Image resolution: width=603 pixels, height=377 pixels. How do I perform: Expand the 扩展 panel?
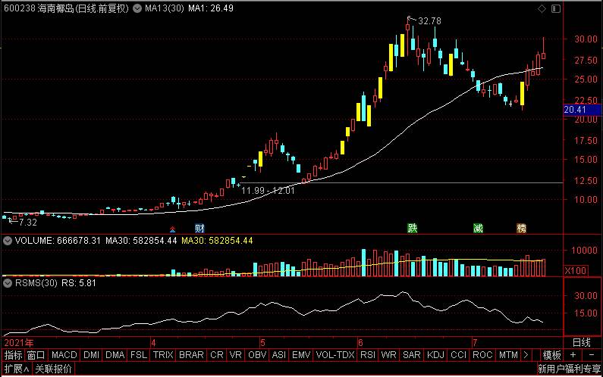click(x=17, y=369)
